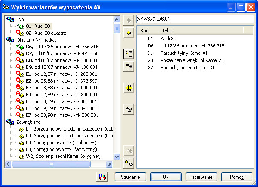The image size is (258, 187).
Task: Select D8, od 08/87 tree entry
Action: pos(62,60)
